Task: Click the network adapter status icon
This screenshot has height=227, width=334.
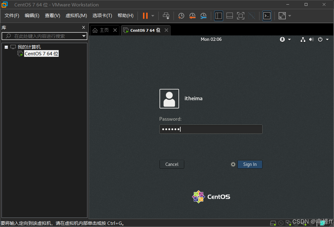Action: pyautogui.click(x=288, y=223)
